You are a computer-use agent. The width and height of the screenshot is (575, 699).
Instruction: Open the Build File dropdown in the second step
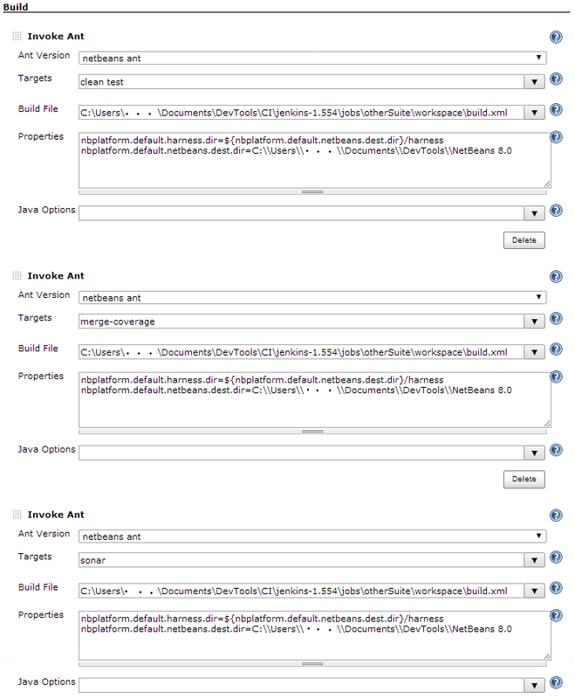(x=535, y=352)
